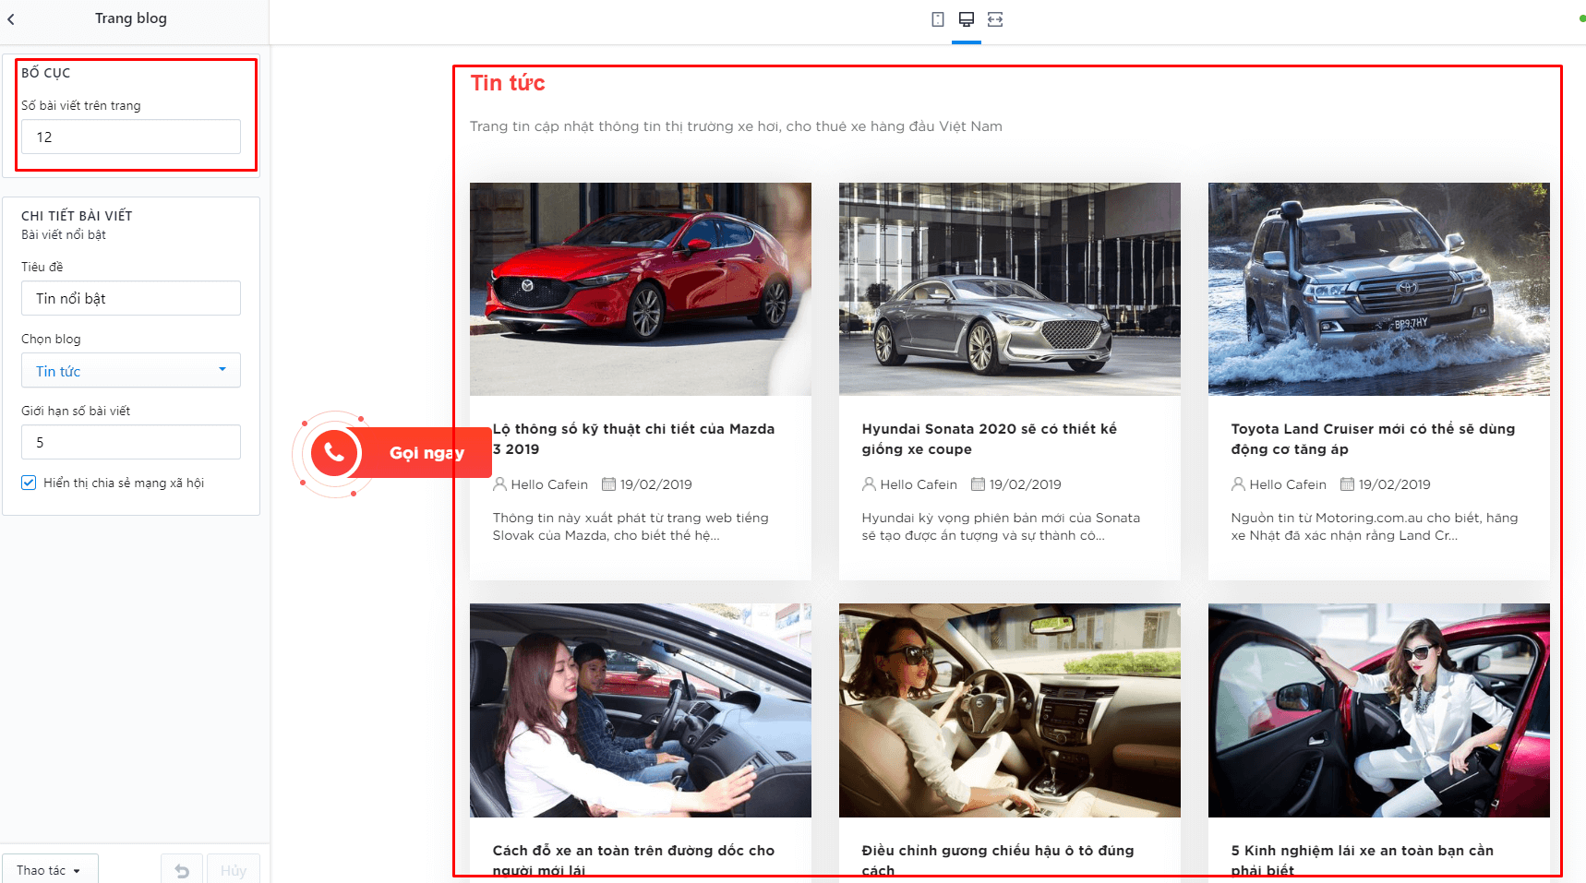The width and height of the screenshot is (1586, 883).
Task: Click the excerpt starting Nguồn tin từ Motoring.com.au
Action: (1375, 527)
